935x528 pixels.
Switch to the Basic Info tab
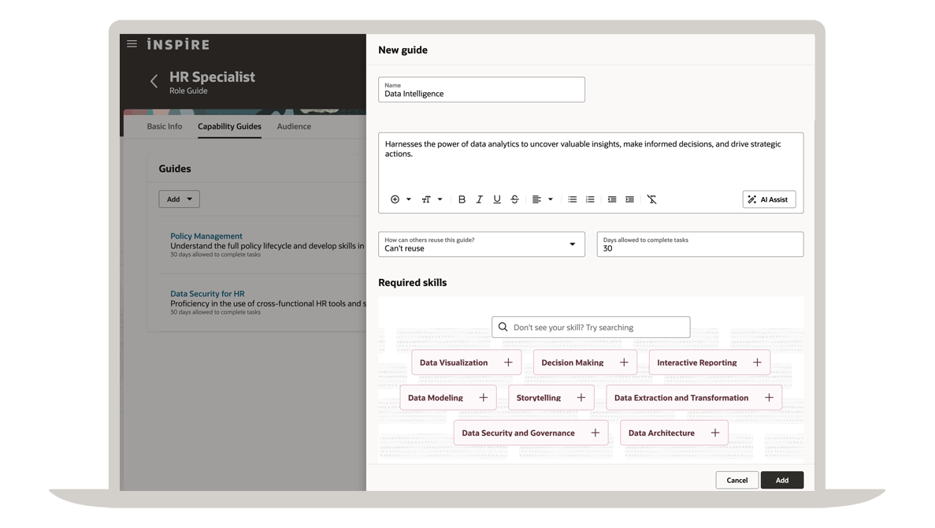(164, 126)
